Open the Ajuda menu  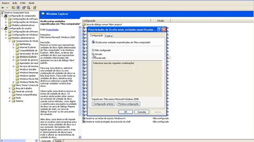(x=31, y=3)
